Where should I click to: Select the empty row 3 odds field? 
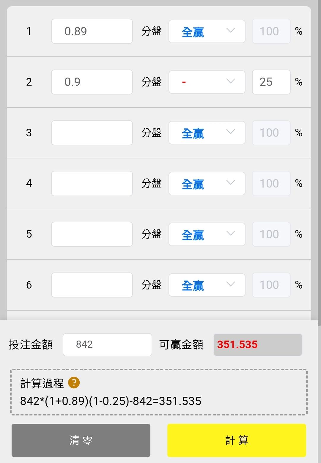92,133
